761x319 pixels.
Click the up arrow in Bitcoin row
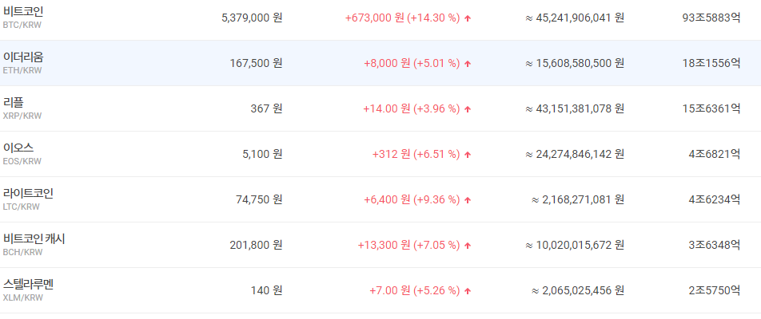pyautogui.click(x=468, y=18)
